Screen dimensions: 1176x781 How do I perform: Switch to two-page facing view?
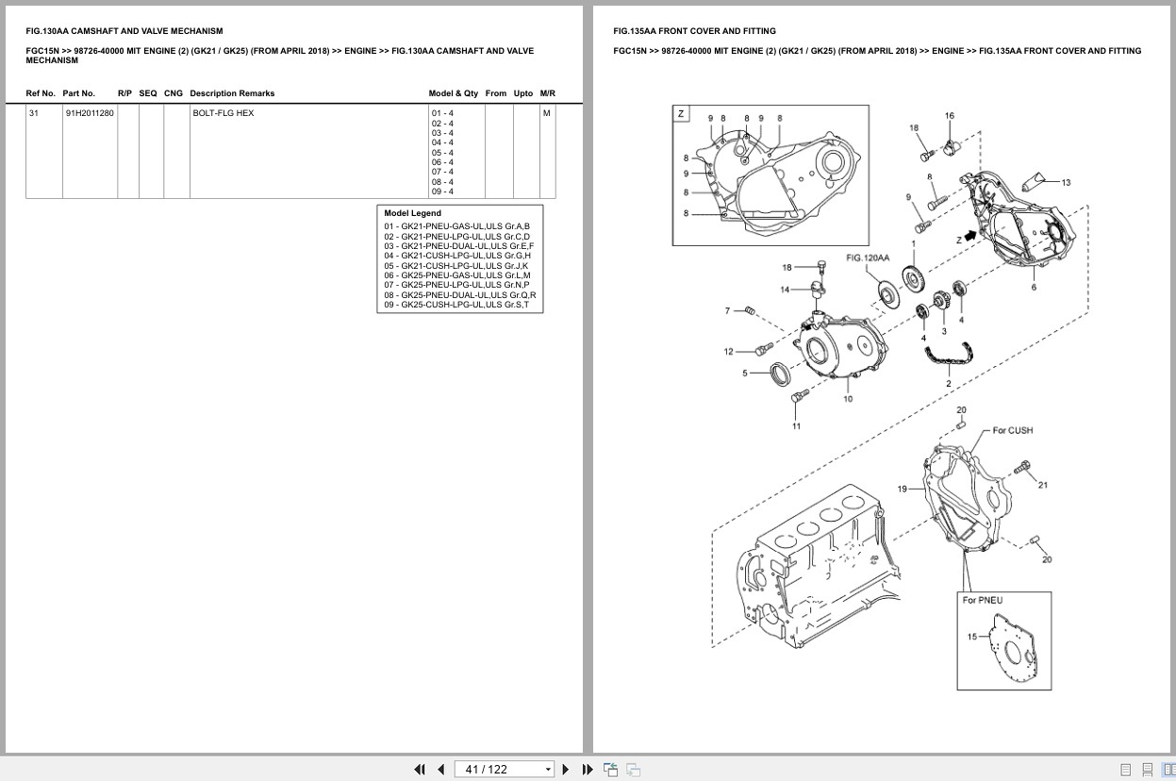(x=1168, y=770)
